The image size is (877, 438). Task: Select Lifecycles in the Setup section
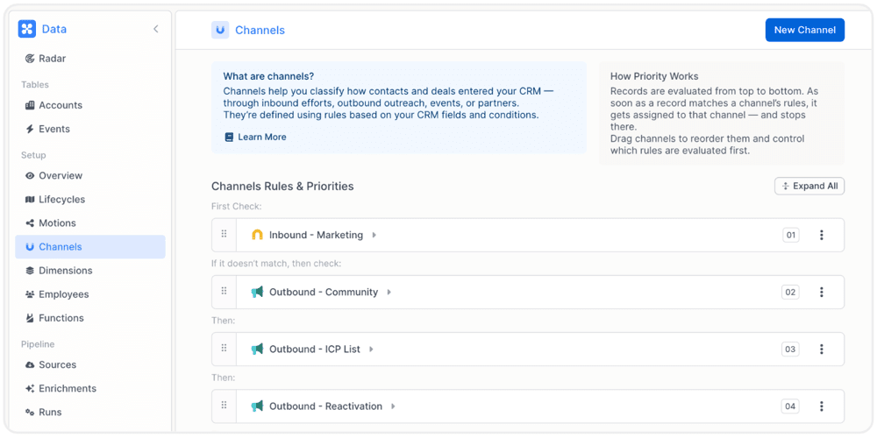[89, 200]
